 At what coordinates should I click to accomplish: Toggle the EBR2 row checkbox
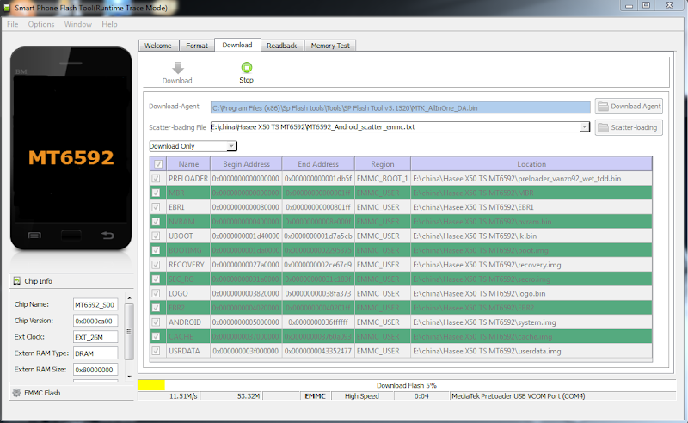(156, 308)
